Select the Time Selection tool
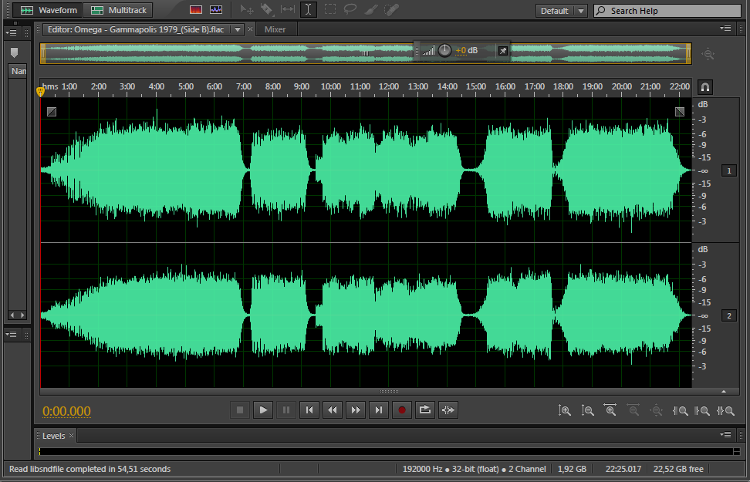 (309, 9)
